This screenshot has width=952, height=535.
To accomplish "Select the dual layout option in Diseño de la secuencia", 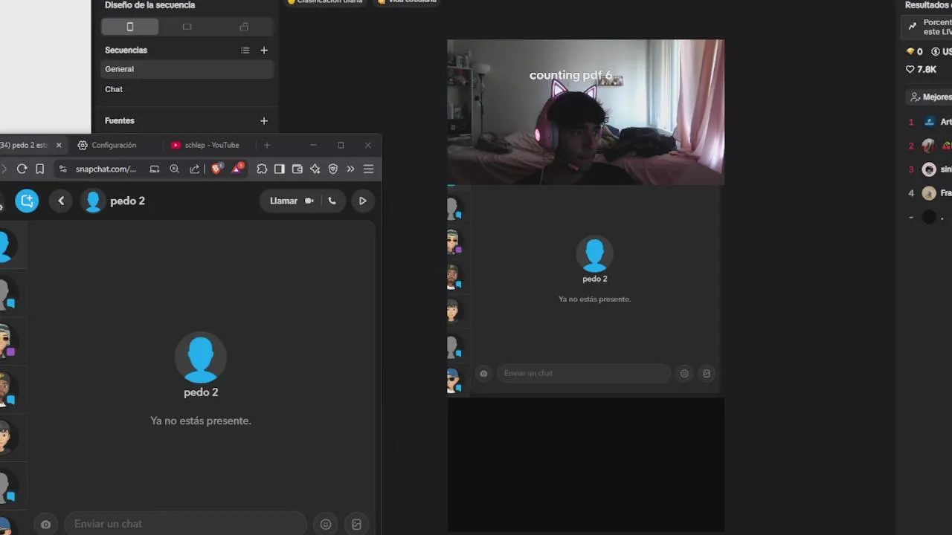I will click(x=244, y=27).
